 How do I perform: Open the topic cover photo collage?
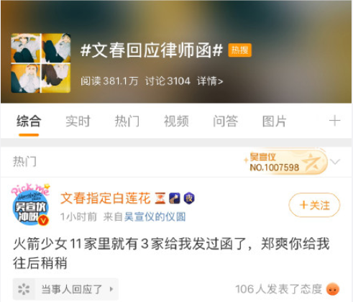(41, 63)
